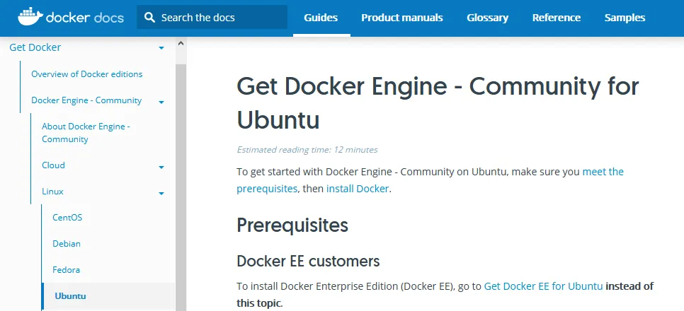Viewport: 684px width, 311px height.
Task: Collapse Docker Engine - Community arrow
Action: pos(161,102)
